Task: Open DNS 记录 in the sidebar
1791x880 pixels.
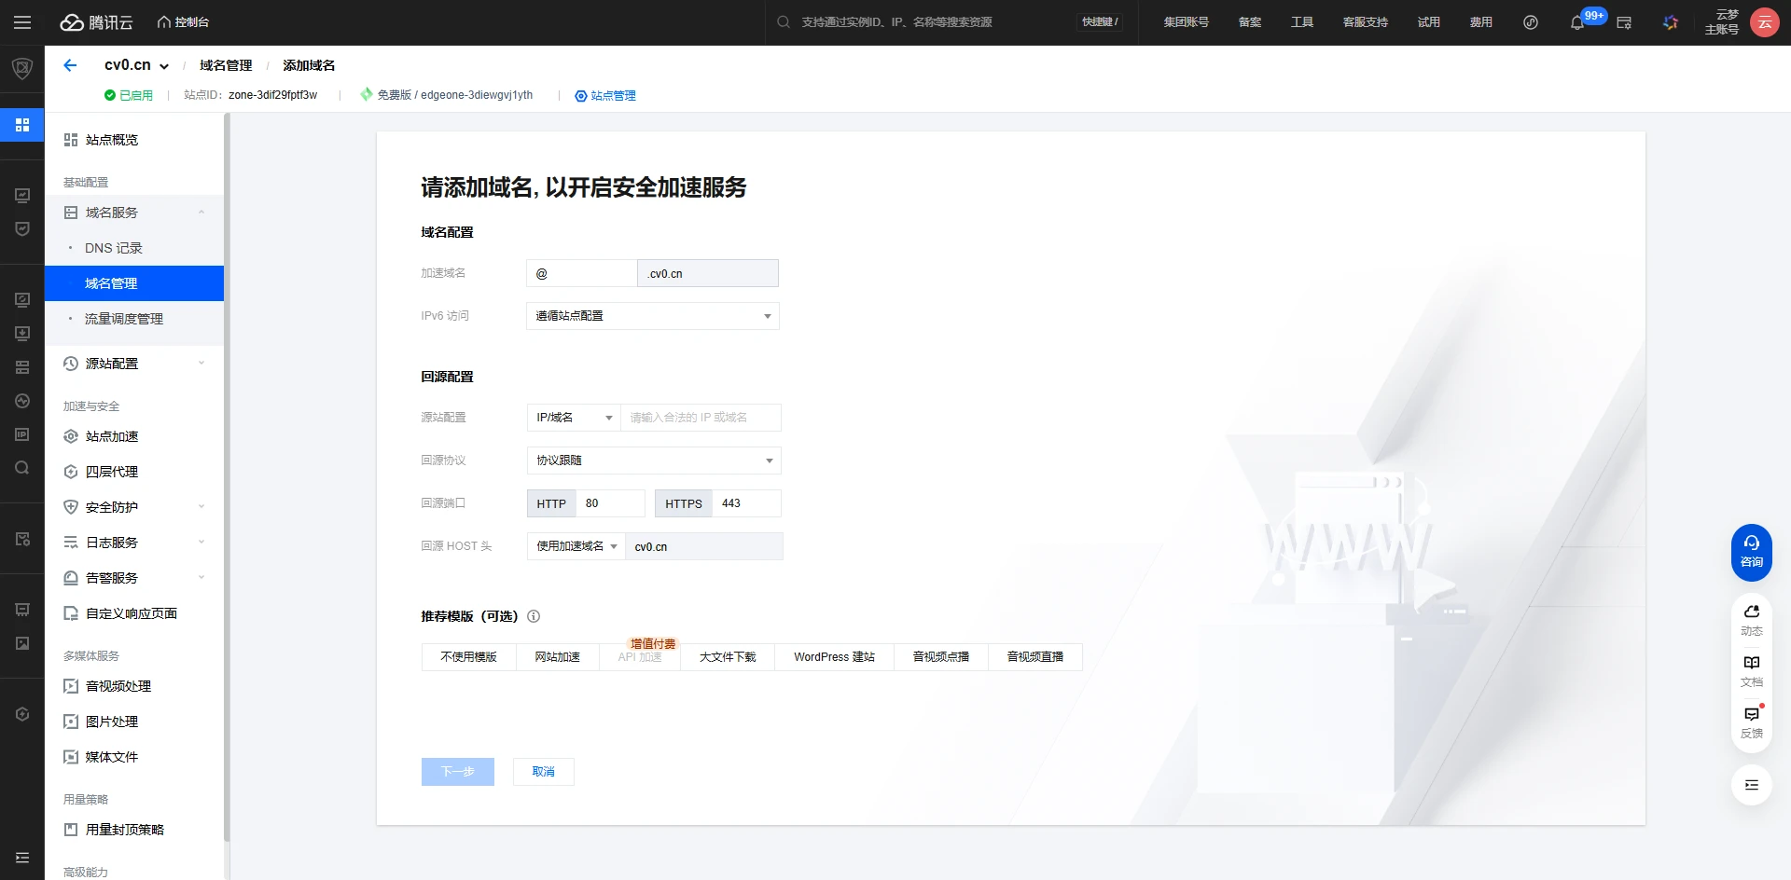Action: click(114, 248)
